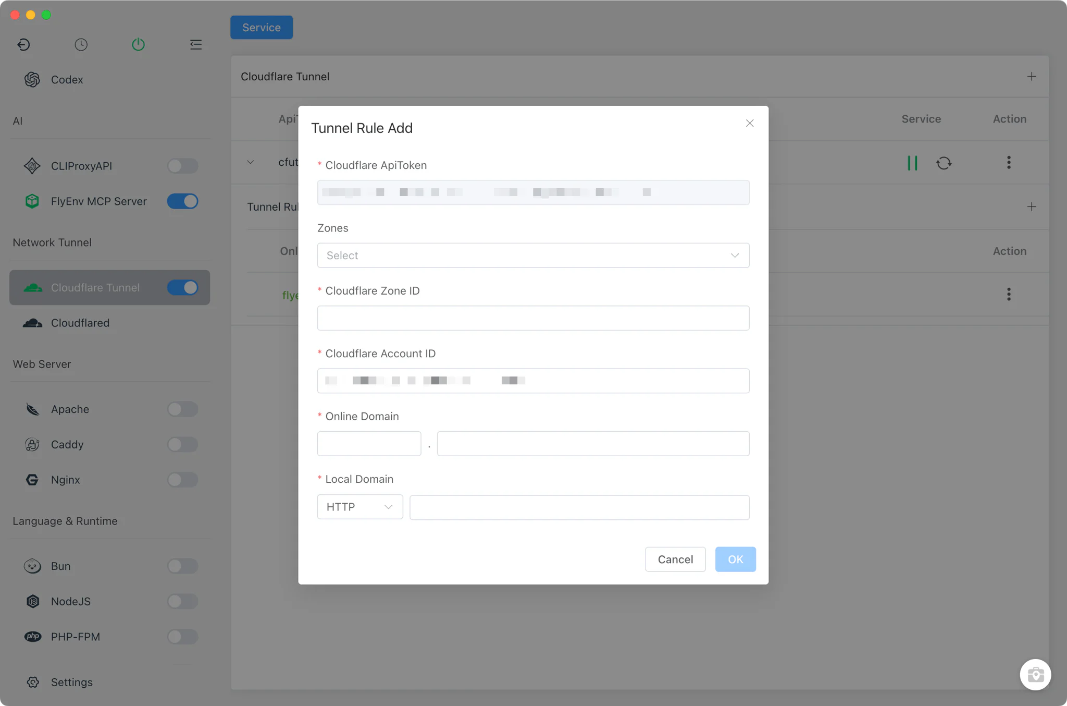
Task: Click the CLIProxyAPI icon
Action: [x=32, y=166]
